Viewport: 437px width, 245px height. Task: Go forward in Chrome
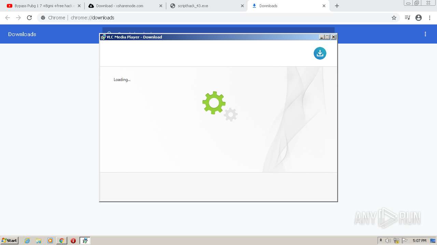(x=18, y=18)
